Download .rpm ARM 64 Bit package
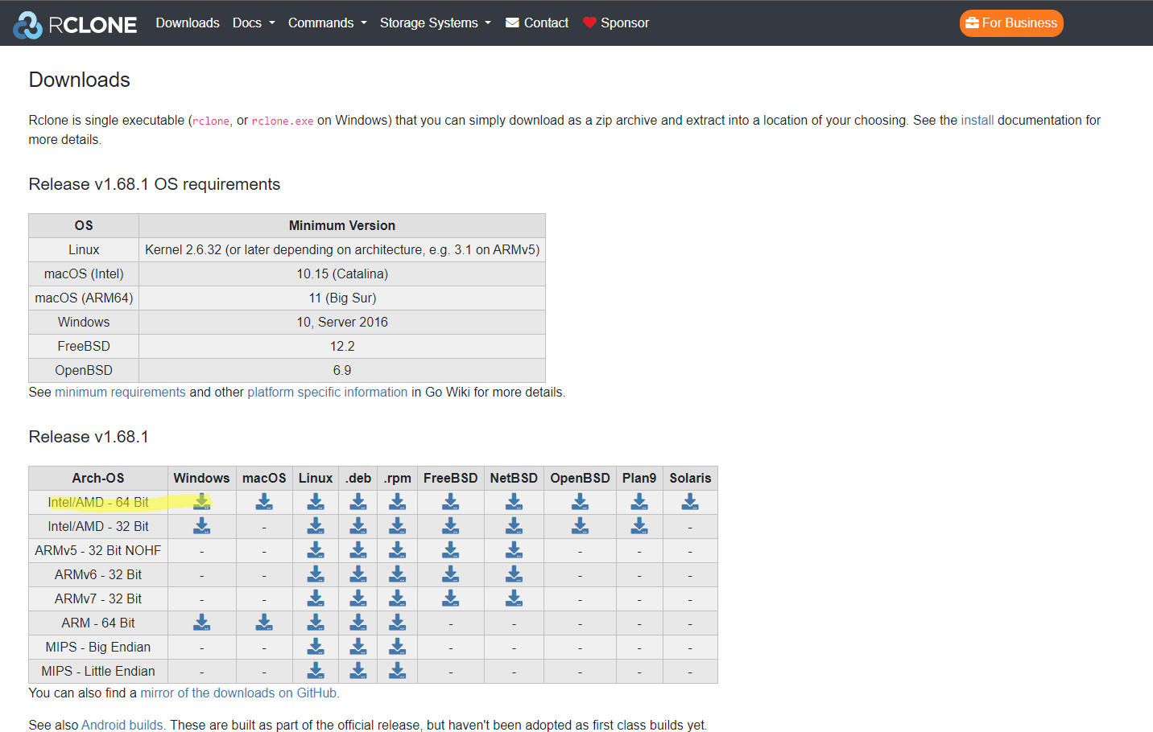Image resolution: width=1153 pixels, height=732 pixels. tap(398, 623)
